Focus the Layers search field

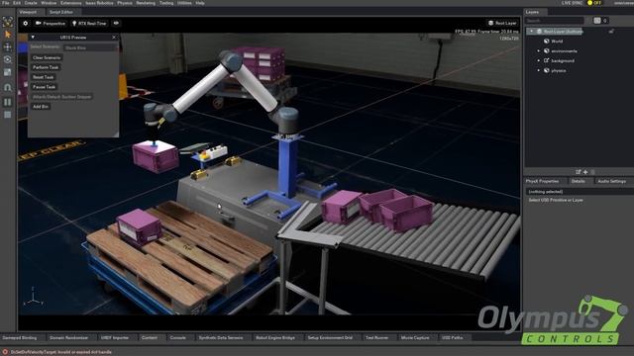555,21
